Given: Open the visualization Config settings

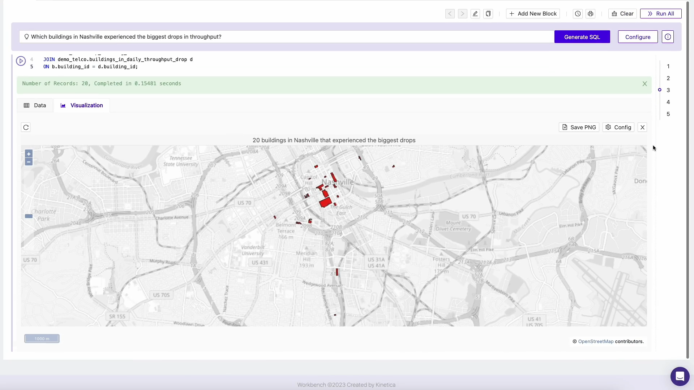Looking at the screenshot, I should pyautogui.click(x=618, y=127).
